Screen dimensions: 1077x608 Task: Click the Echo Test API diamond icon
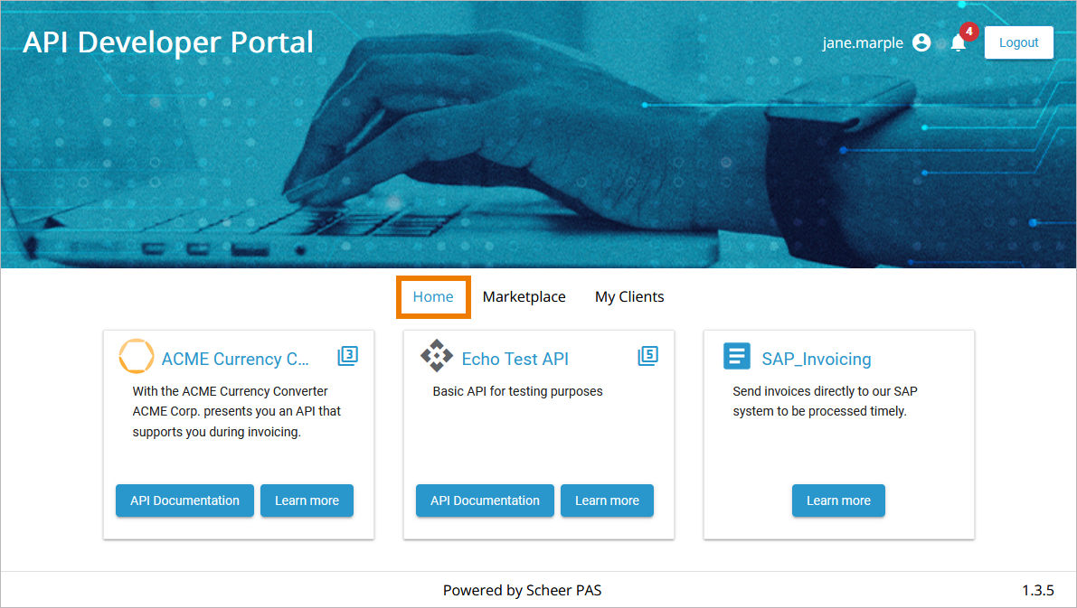[437, 356]
